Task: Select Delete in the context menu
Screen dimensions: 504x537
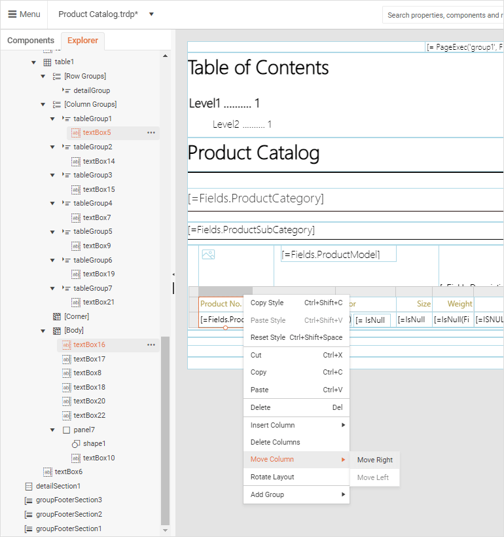Action: point(297,407)
